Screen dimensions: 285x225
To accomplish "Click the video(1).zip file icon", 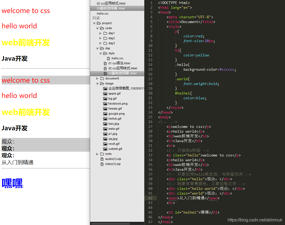I will tap(102, 164).
